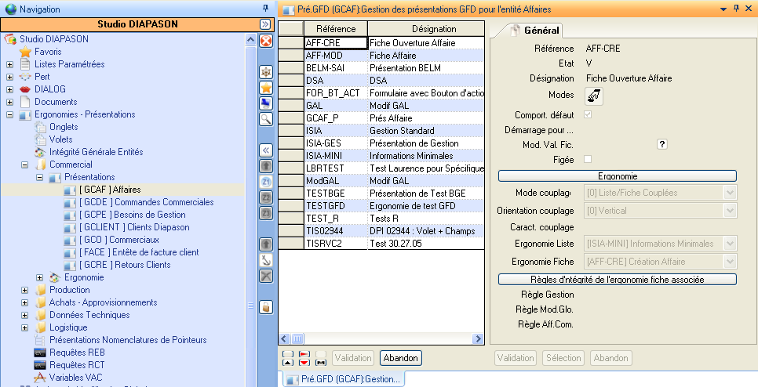Expand the Production folder node
The image size is (758, 387).
(x=24, y=290)
